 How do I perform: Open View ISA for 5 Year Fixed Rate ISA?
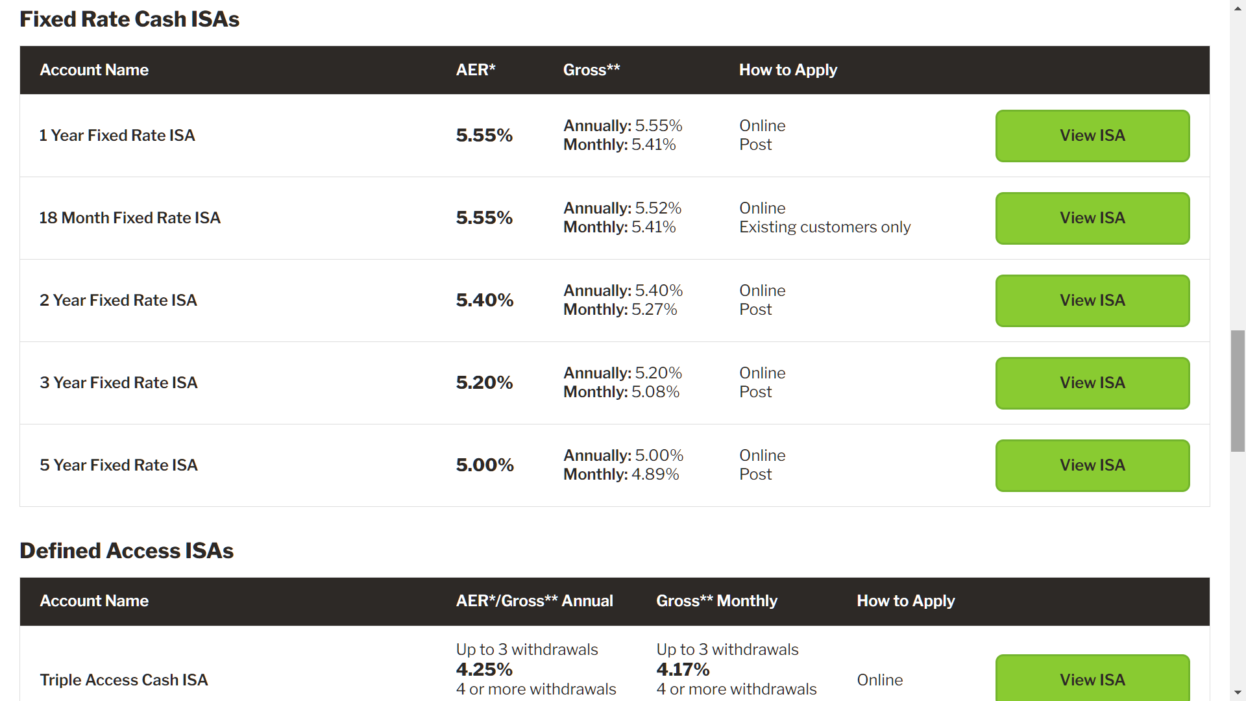[1092, 465]
